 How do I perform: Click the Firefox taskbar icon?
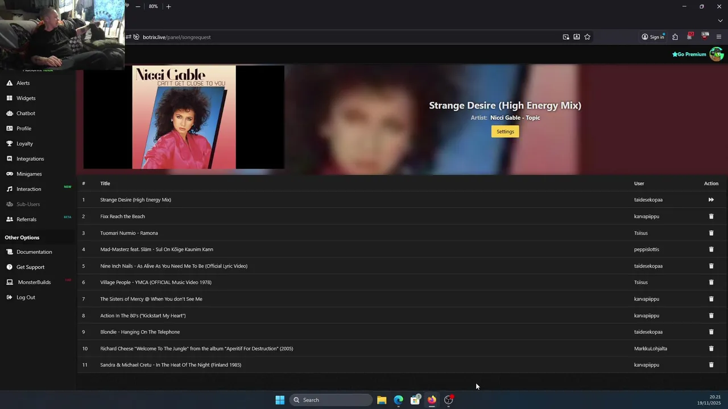(432, 400)
